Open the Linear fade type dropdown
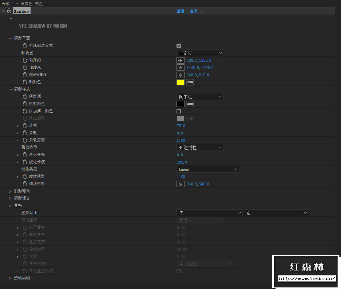The height and width of the screenshot is (289, 341). click(x=207, y=169)
